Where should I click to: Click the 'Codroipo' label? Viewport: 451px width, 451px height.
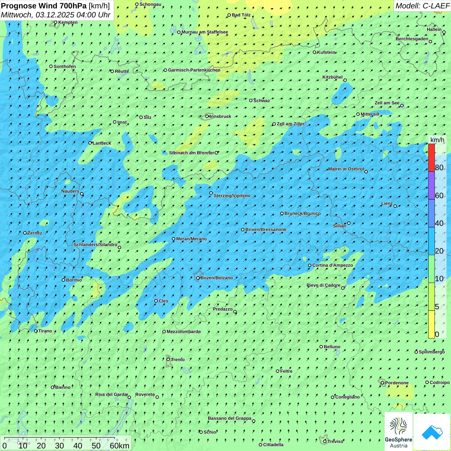click(x=440, y=382)
